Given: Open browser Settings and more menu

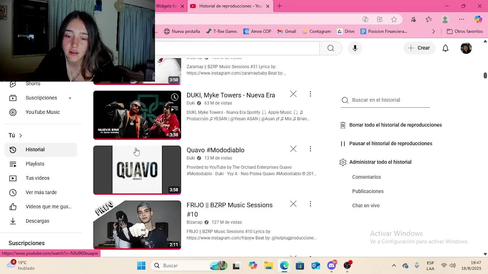Looking at the screenshot, I should pos(461,19).
